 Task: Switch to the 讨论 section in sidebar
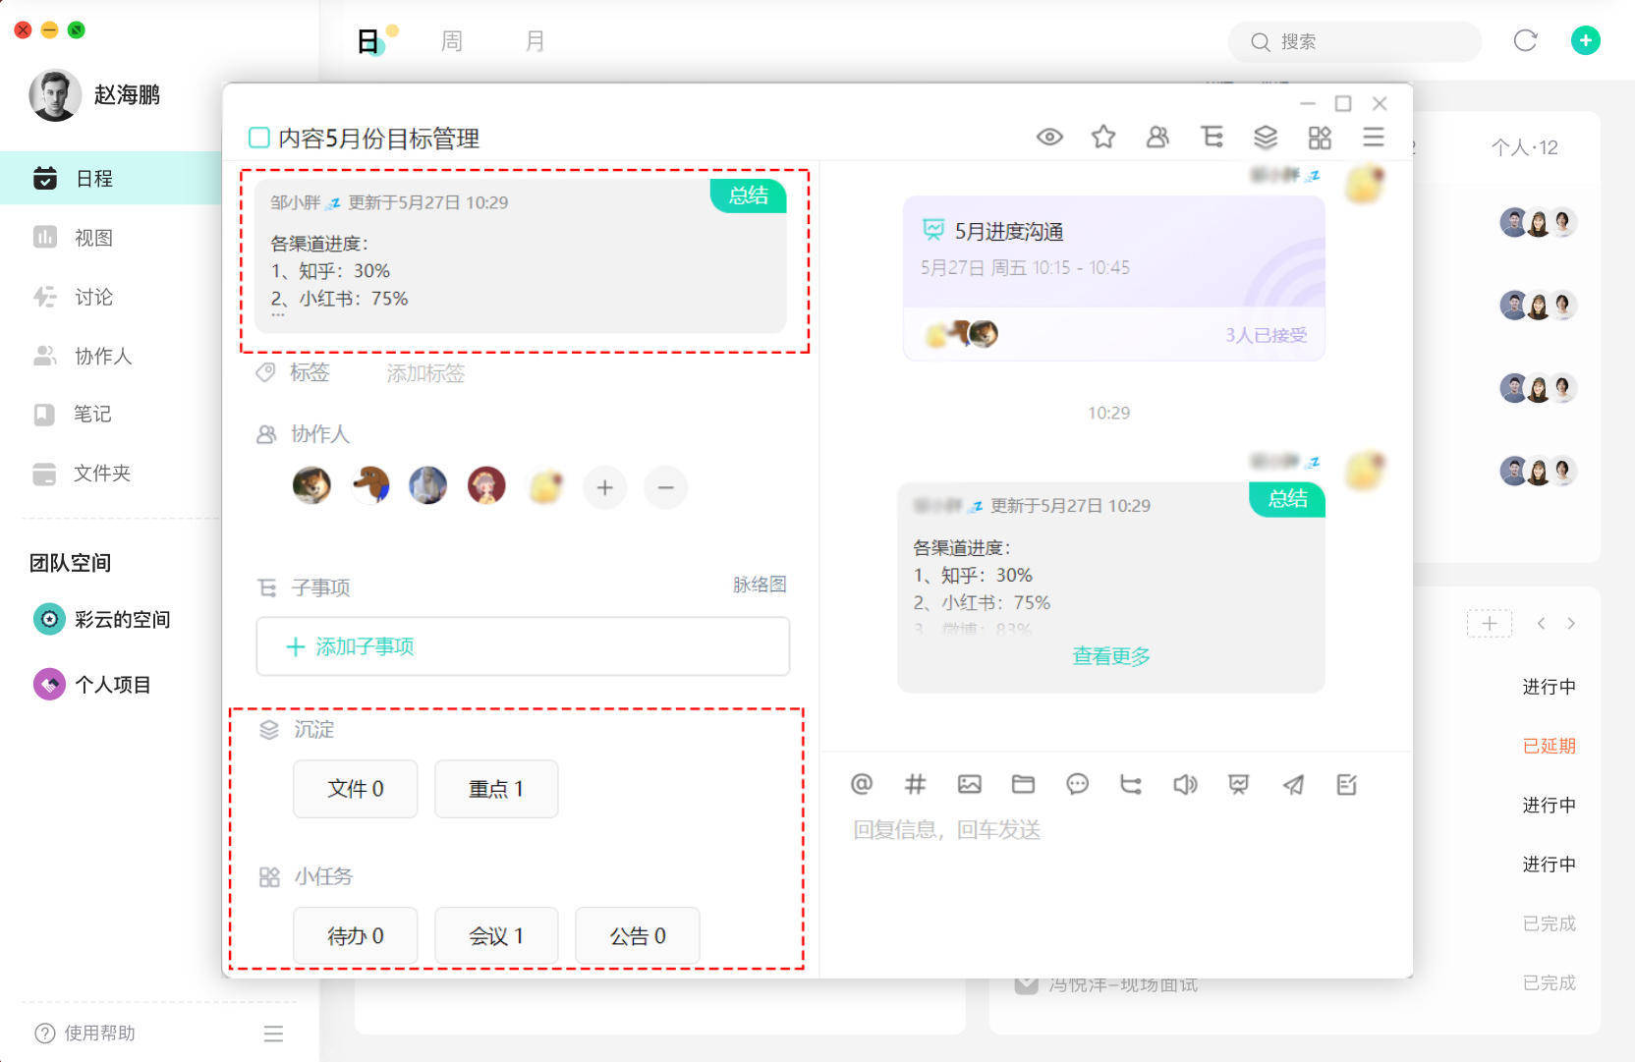93,297
